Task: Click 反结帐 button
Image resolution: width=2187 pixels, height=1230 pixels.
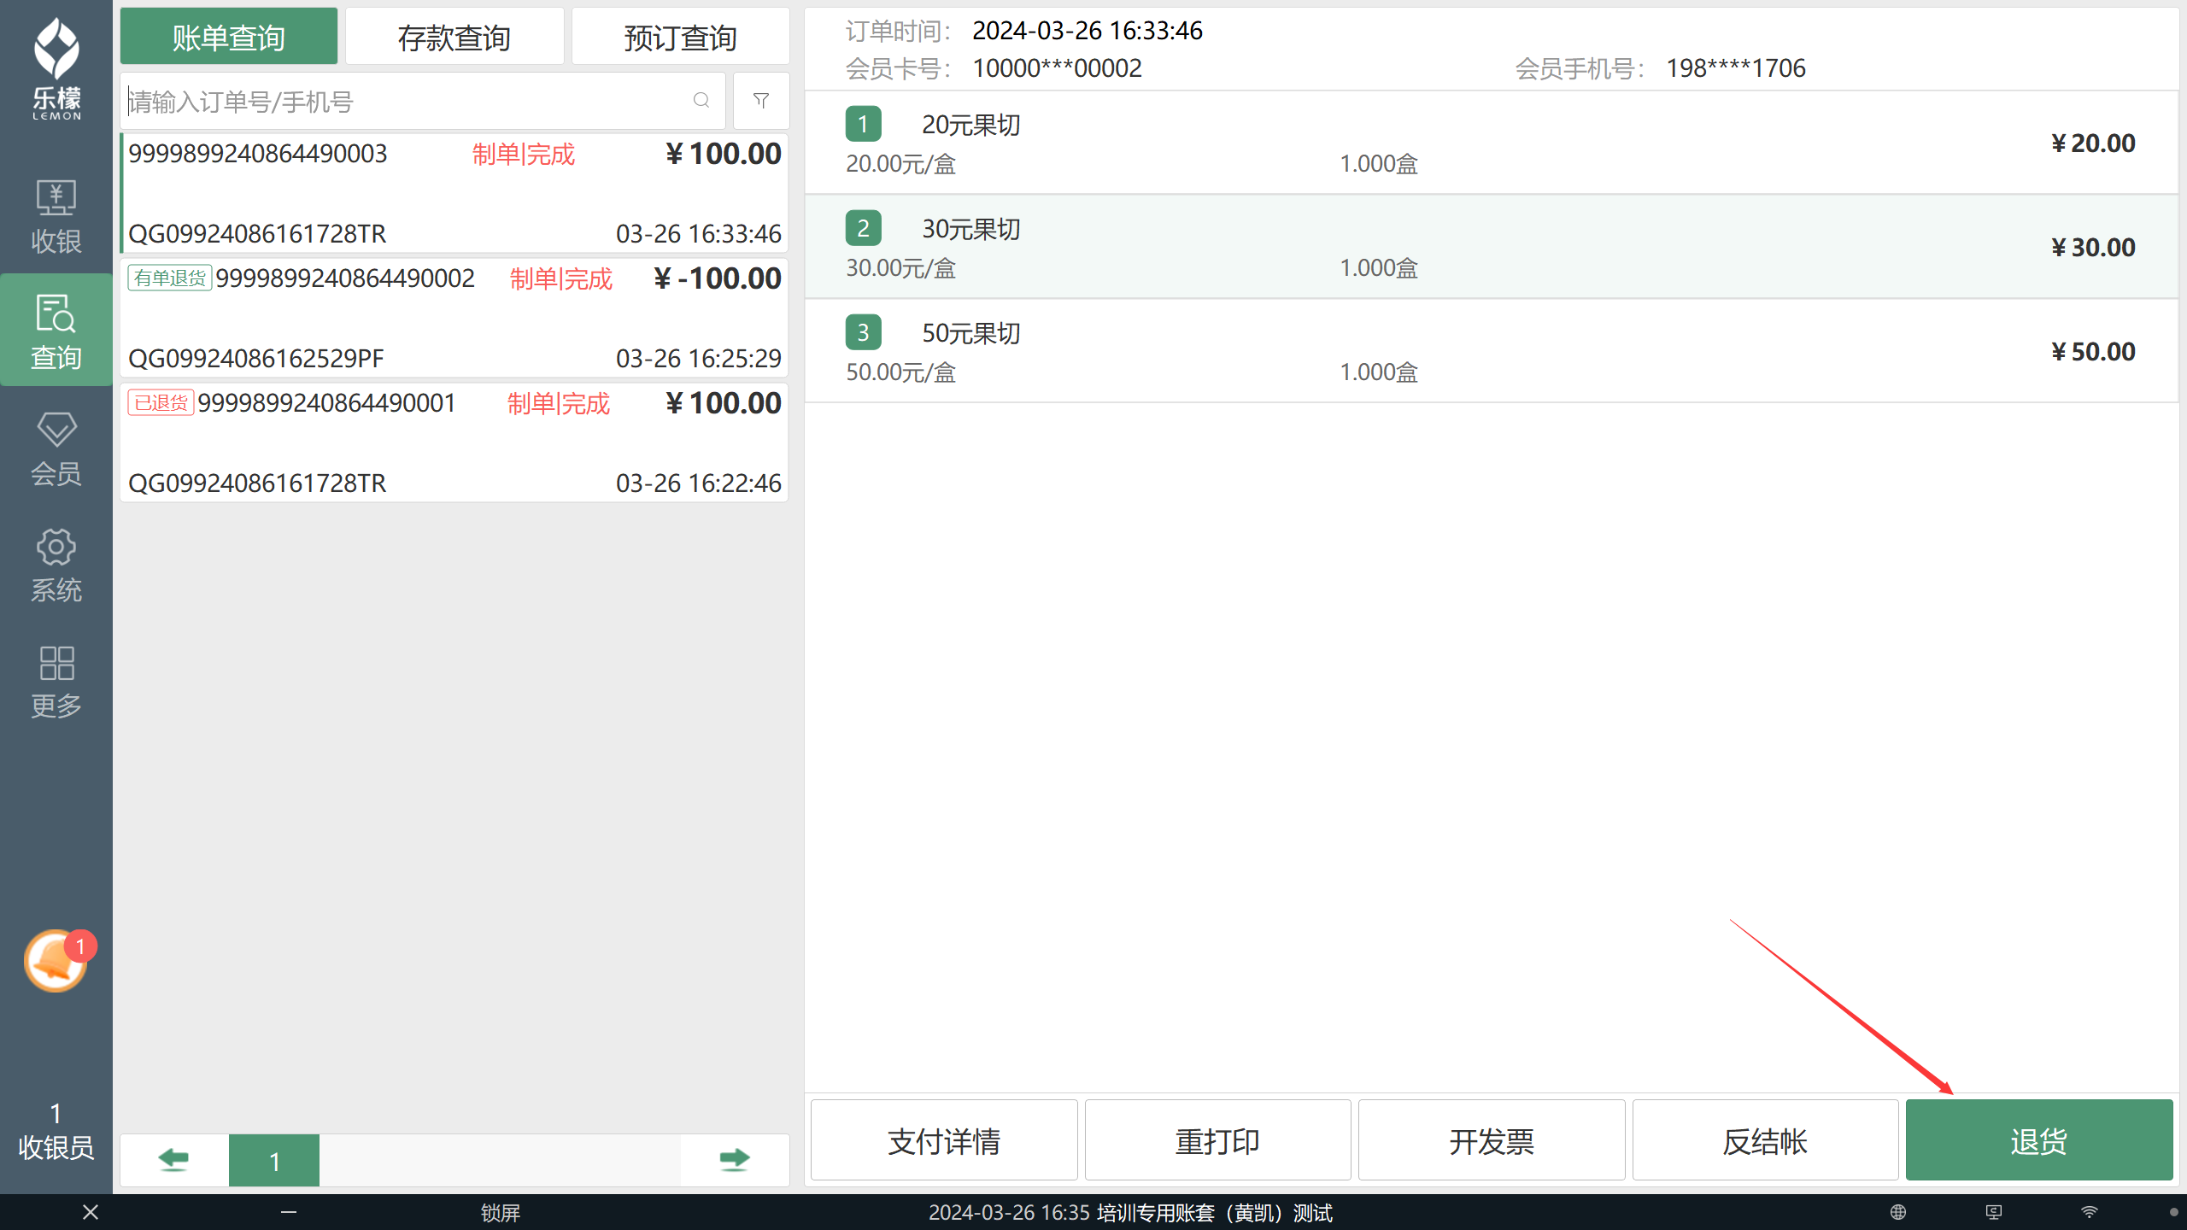Action: pyautogui.click(x=1765, y=1141)
